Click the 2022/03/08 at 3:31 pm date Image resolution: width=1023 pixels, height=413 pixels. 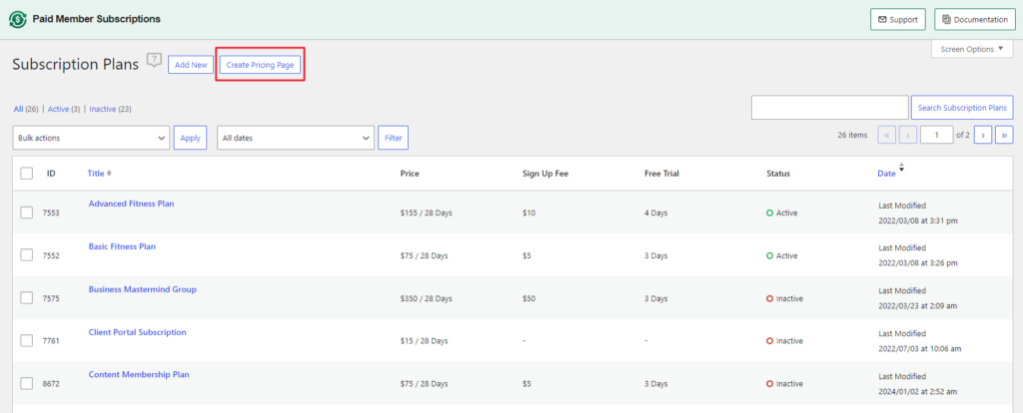click(918, 220)
